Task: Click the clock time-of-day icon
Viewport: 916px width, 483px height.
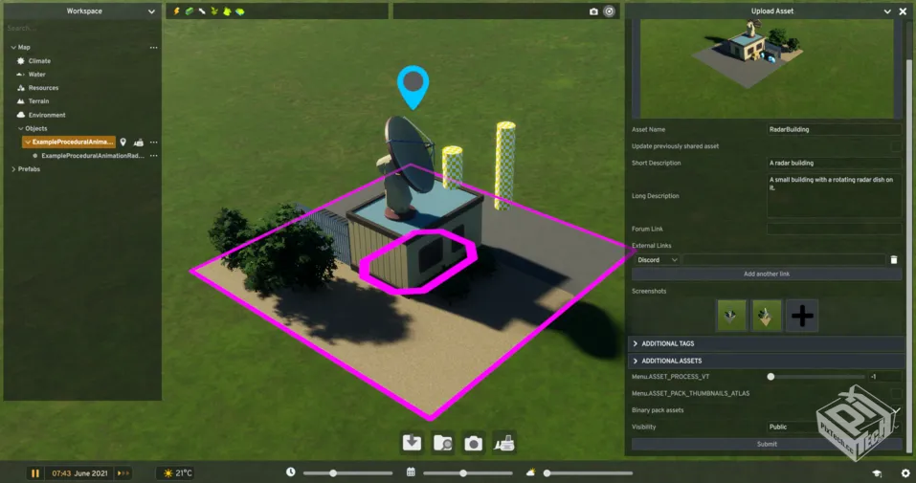Action: [x=290, y=472]
